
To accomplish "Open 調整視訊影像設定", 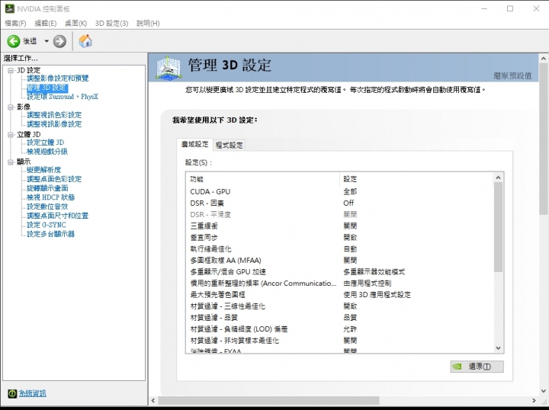I will (x=54, y=124).
